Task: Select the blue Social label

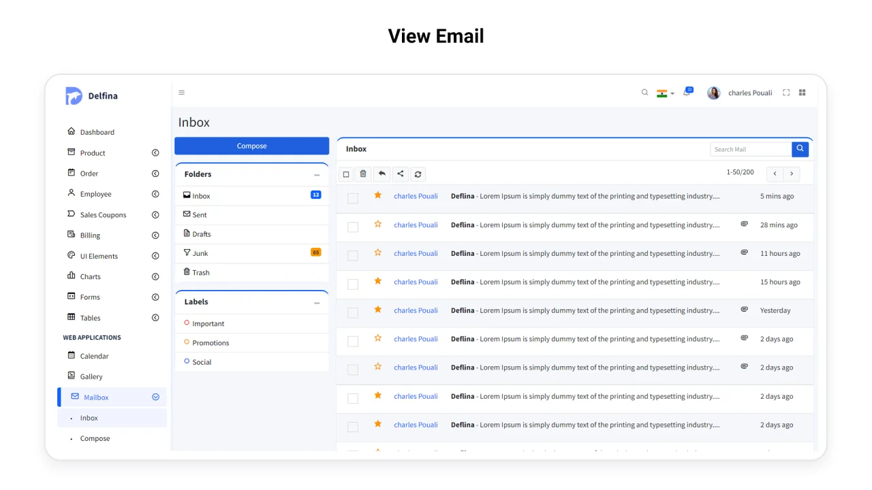Action: click(252, 361)
